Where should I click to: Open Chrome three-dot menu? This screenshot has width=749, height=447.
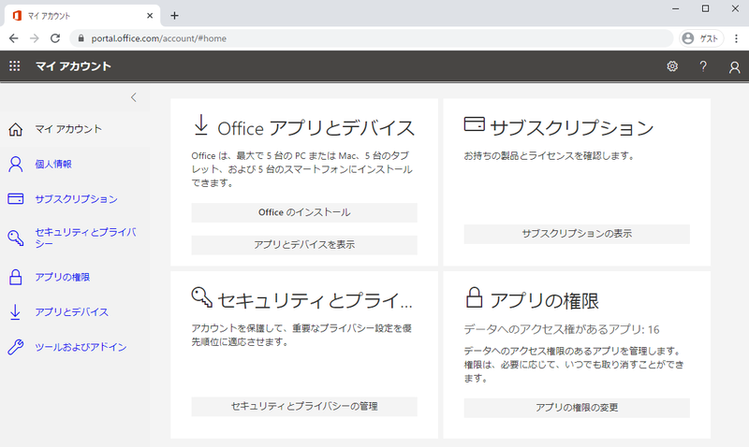(736, 38)
